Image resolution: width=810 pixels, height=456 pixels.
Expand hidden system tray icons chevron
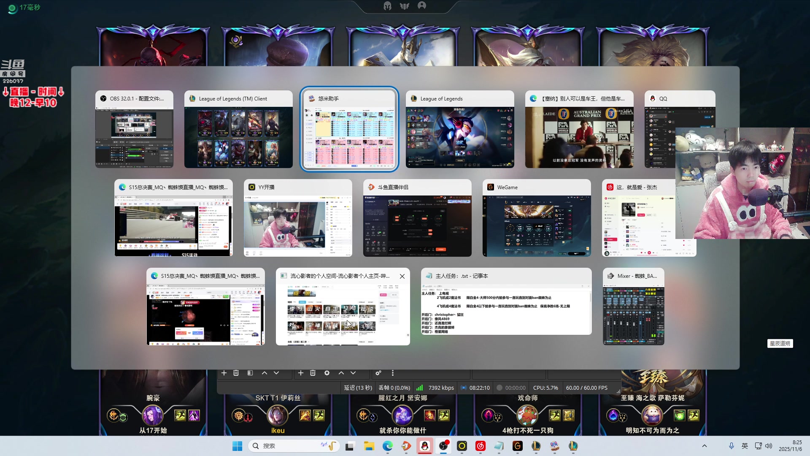[x=704, y=446]
